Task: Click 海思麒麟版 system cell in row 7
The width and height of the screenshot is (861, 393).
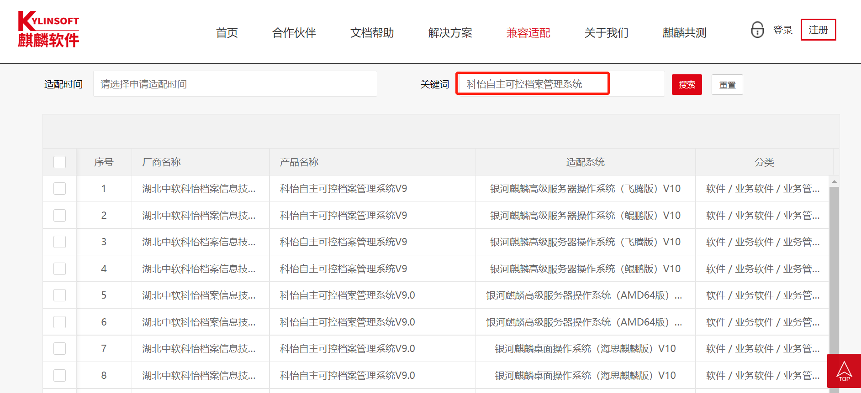Action: tap(585, 348)
